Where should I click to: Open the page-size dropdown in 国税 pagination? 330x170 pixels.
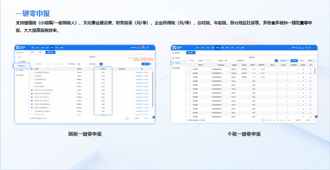pos(138,118)
